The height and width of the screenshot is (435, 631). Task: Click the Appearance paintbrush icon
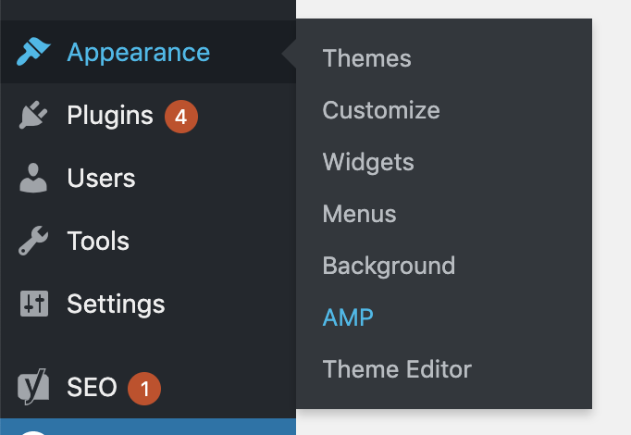33,52
